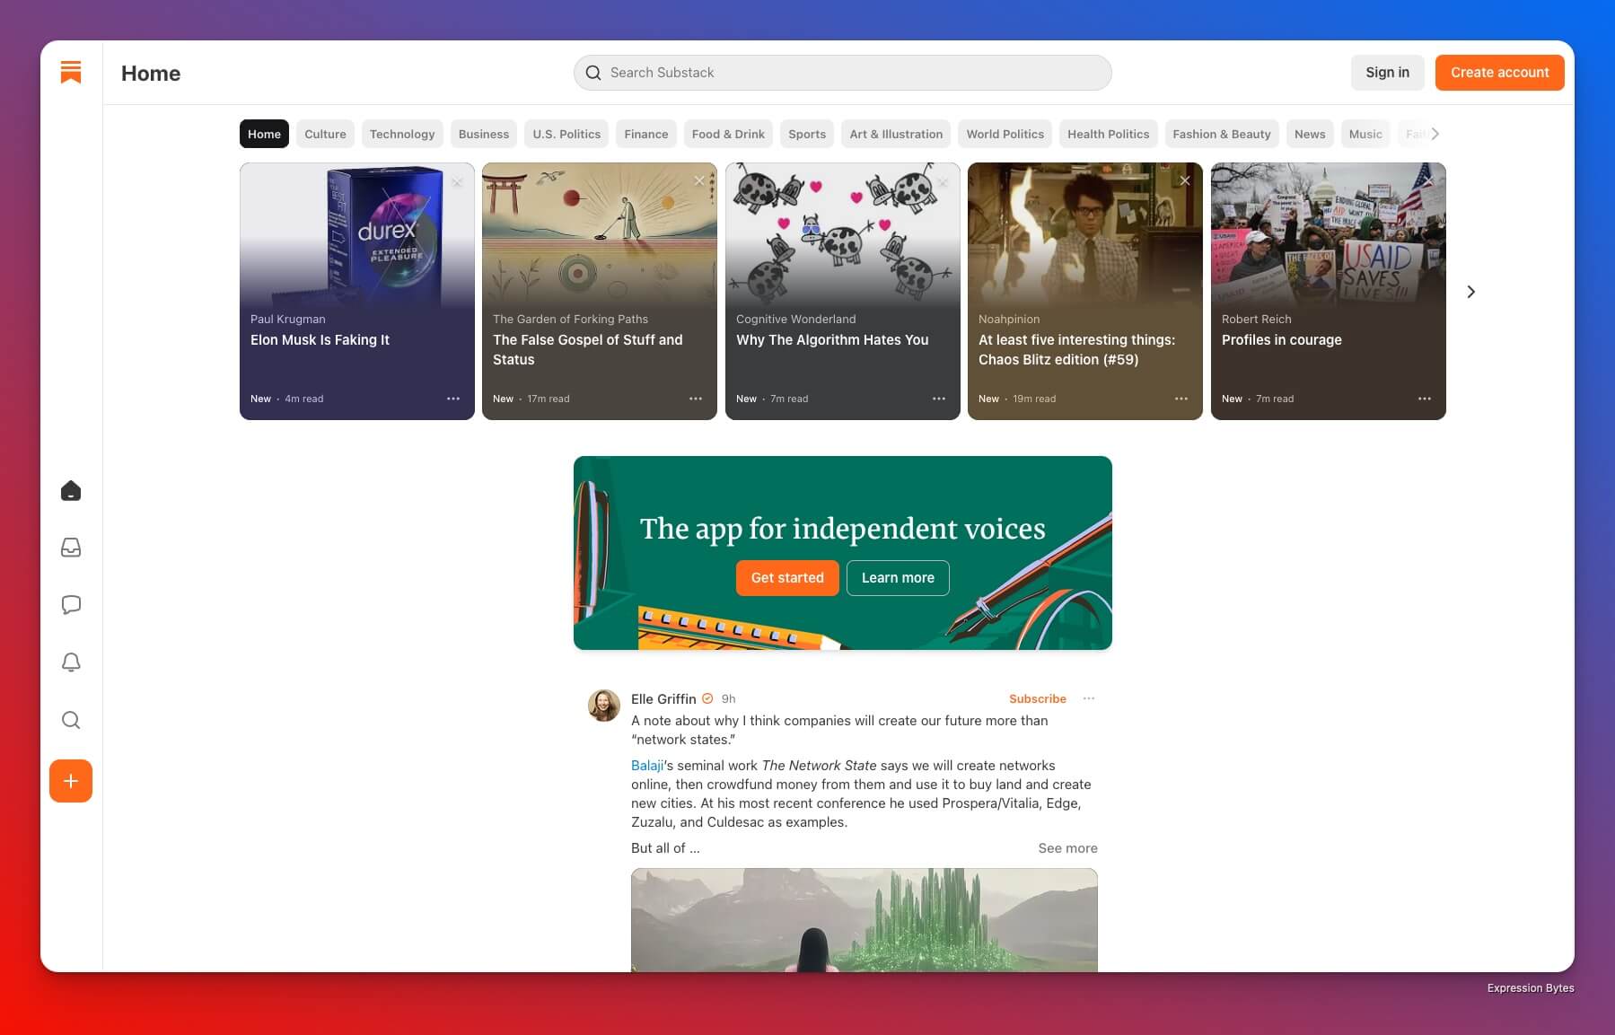Dismiss the Why The Algorithm Hates You card

[x=943, y=181]
